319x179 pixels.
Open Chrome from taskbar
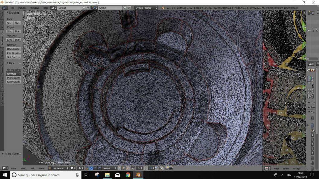click(x=128, y=175)
